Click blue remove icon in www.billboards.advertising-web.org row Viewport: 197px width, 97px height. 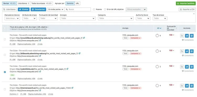(187, 36)
